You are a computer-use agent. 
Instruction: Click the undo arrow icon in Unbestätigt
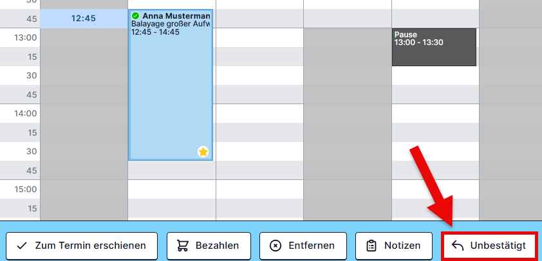pyautogui.click(x=458, y=246)
